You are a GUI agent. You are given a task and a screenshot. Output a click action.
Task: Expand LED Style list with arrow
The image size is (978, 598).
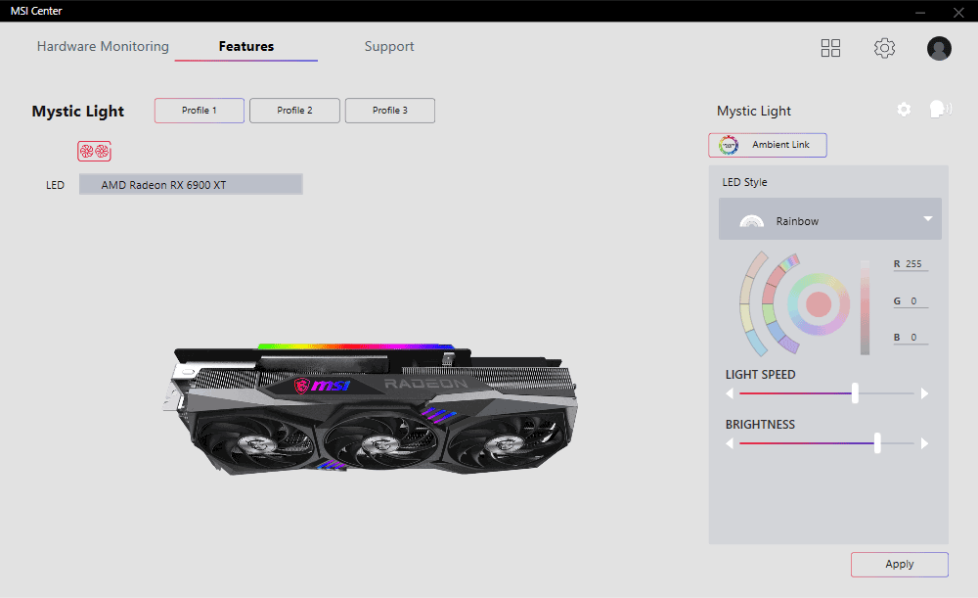[x=928, y=218]
